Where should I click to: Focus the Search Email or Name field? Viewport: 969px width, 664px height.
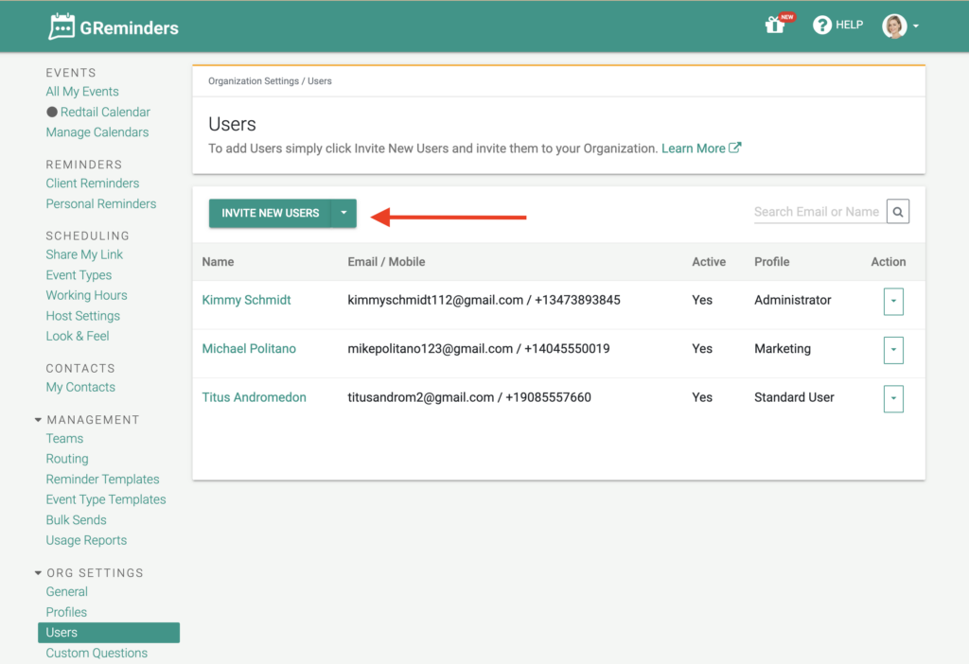[817, 212]
